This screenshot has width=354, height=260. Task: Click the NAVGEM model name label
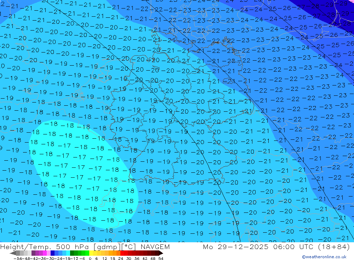click(x=154, y=247)
